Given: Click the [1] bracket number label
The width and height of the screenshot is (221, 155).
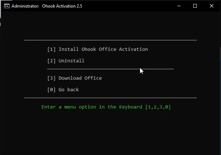Looking at the screenshot, I should [51, 49].
